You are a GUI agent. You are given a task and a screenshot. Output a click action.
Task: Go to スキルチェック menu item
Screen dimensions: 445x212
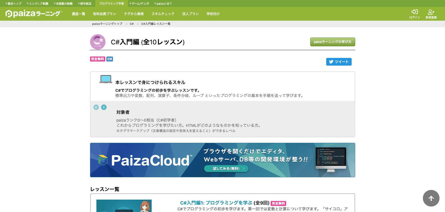(x=163, y=14)
